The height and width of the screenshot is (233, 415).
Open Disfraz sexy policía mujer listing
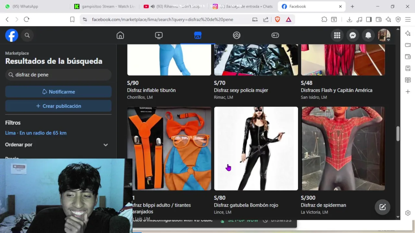click(241, 90)
